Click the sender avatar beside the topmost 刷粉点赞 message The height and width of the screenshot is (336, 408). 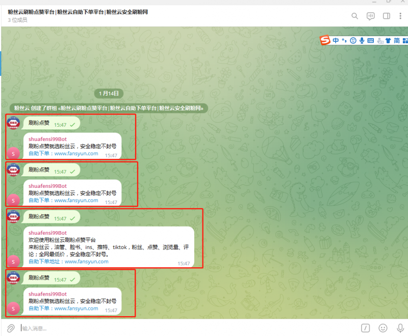13,123
